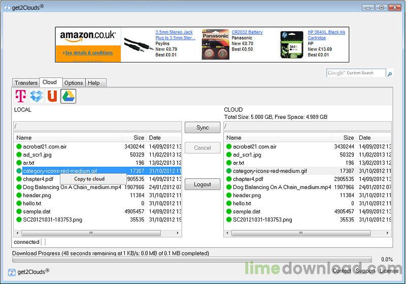Click the Google search magnifier icon
Screen dimensions: 406x284
point(389,74)
